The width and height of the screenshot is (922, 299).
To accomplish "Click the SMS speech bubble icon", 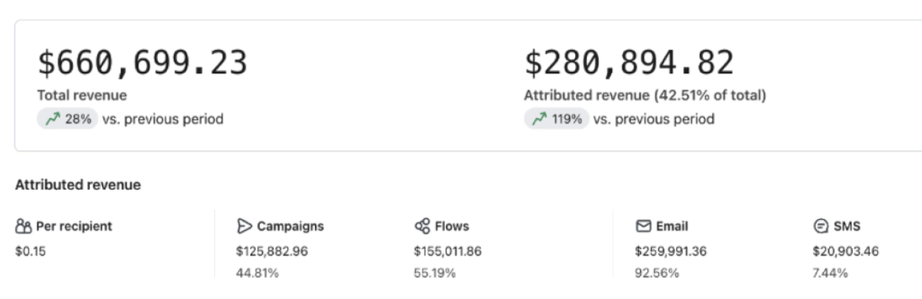I will click(820, 226).
